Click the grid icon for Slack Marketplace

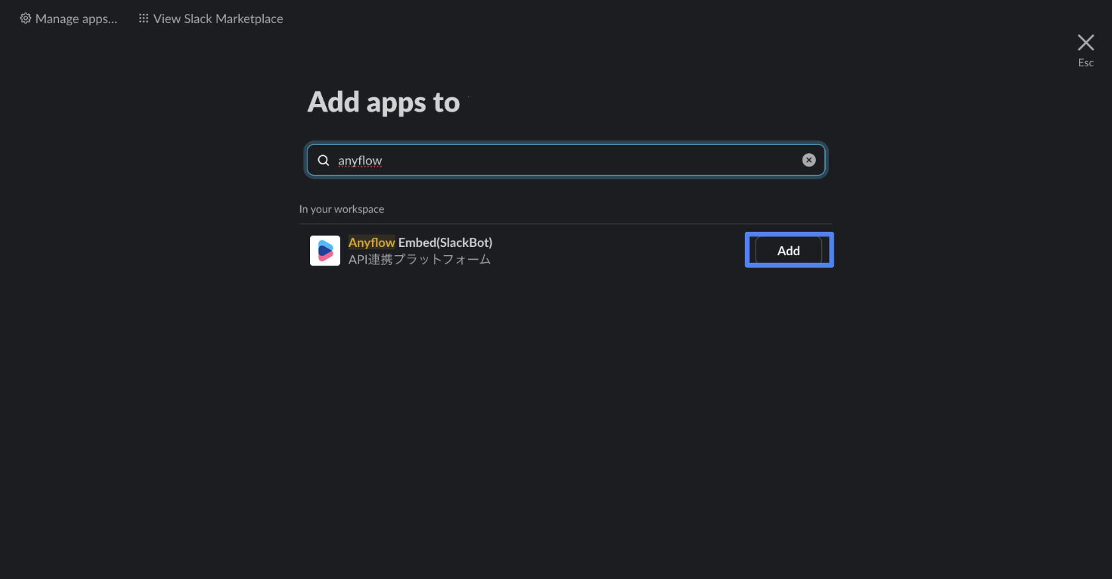coord(143,19)
